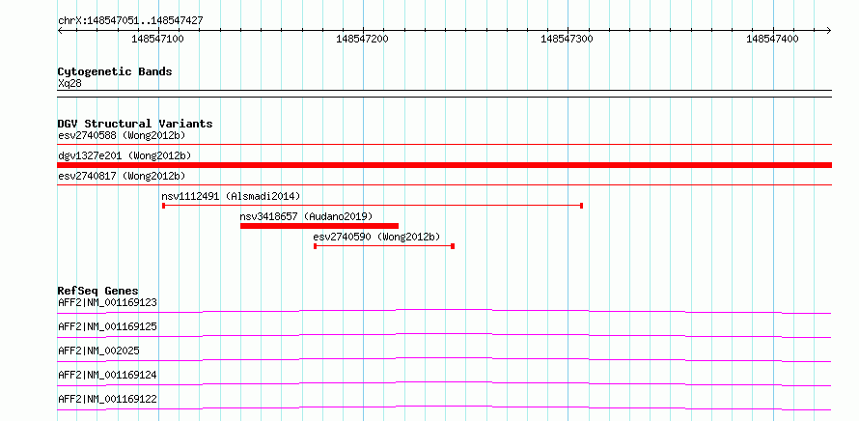Click the nsv1112491 feature span line

point(373,206)
